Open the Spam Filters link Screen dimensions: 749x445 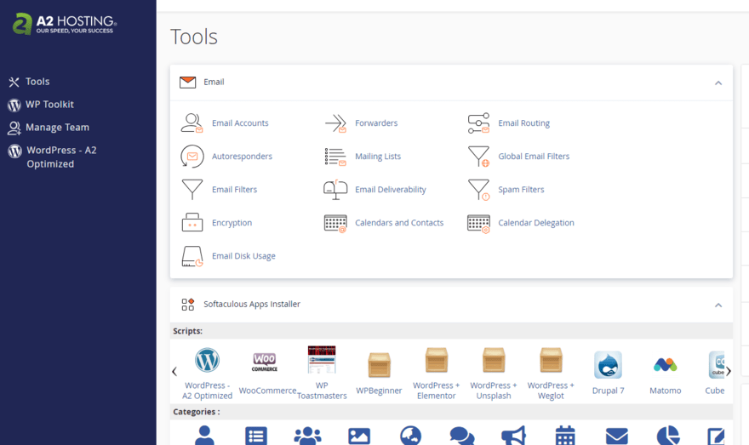521,190
